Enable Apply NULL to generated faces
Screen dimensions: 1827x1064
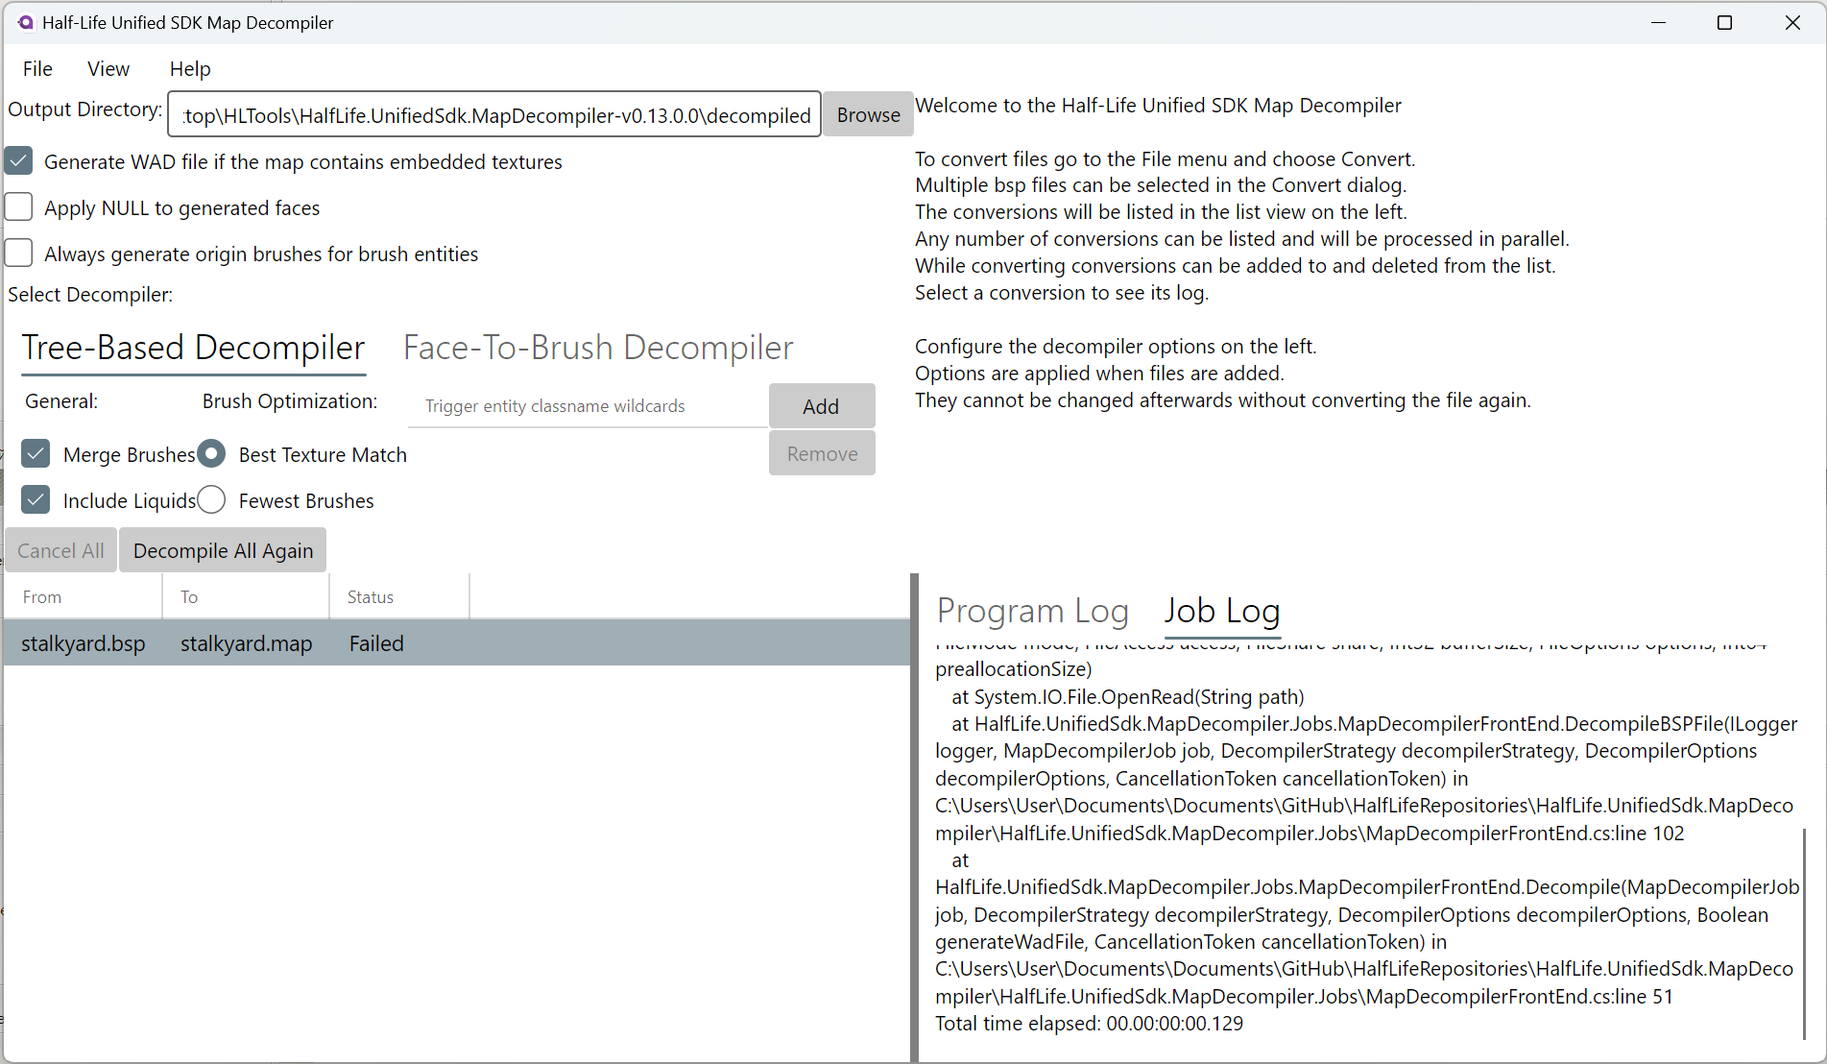point(19,207)
